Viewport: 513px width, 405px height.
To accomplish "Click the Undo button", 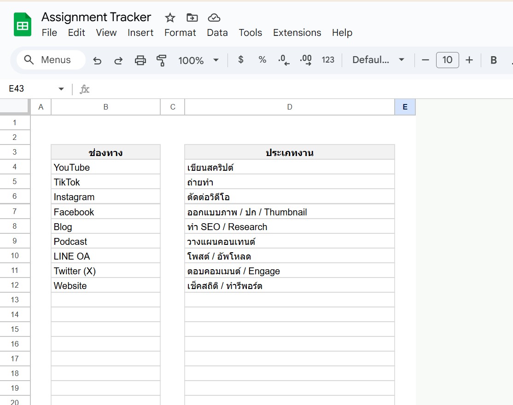I will [97, 60].
